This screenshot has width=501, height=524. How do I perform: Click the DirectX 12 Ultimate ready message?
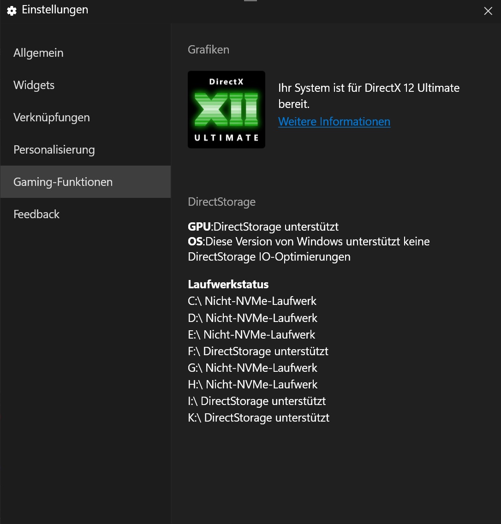coord(369,96)
